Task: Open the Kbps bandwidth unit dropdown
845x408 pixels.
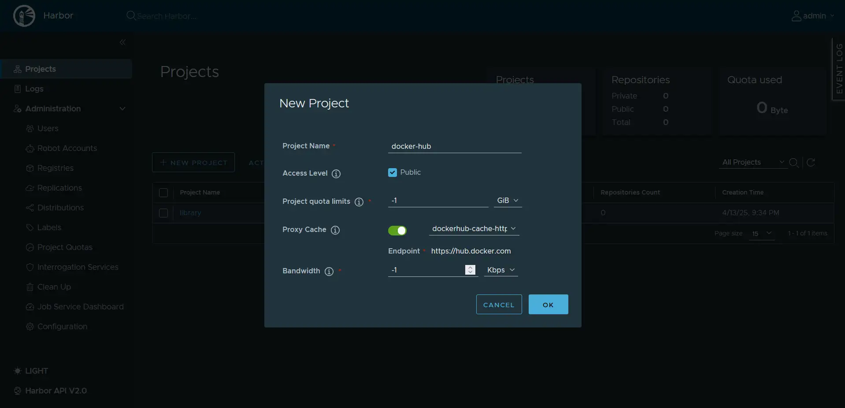Action: pos(500,270)
